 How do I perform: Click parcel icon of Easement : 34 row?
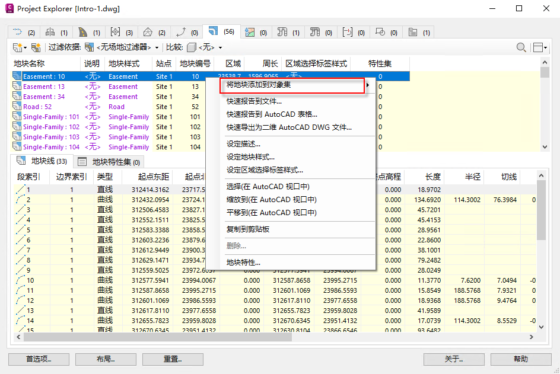[17, 96]
